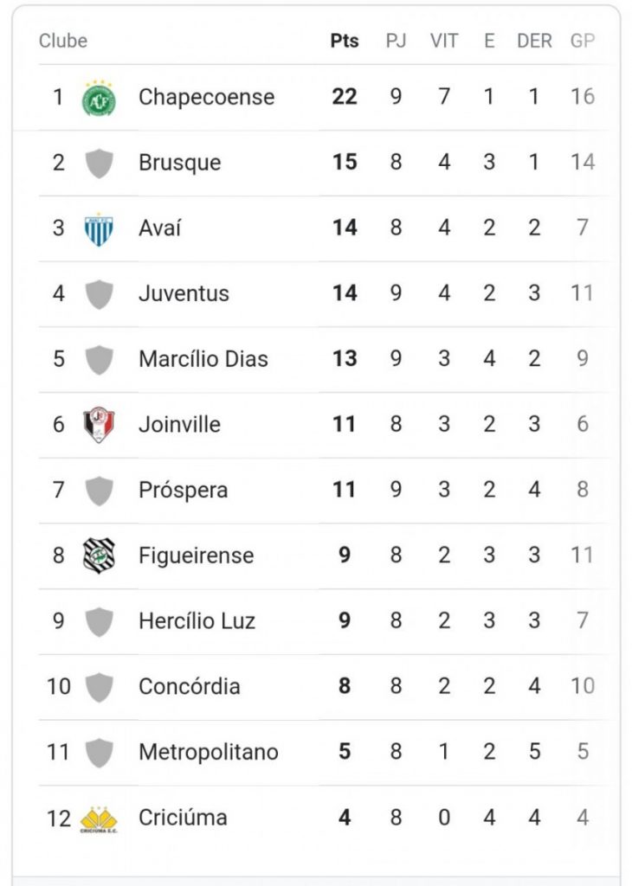Image resolution: width=632 pixels, height=886 pixels.
Task: Click the Metropolitano placeholder shield icon
Action: pyautogui.click(x=99, y=753)
